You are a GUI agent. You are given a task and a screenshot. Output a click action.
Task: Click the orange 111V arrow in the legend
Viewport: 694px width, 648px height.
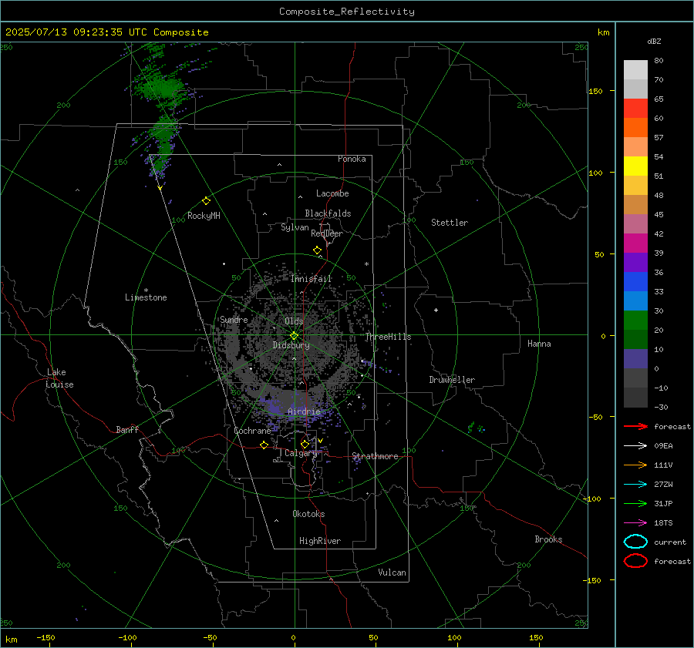coord(635,465)
